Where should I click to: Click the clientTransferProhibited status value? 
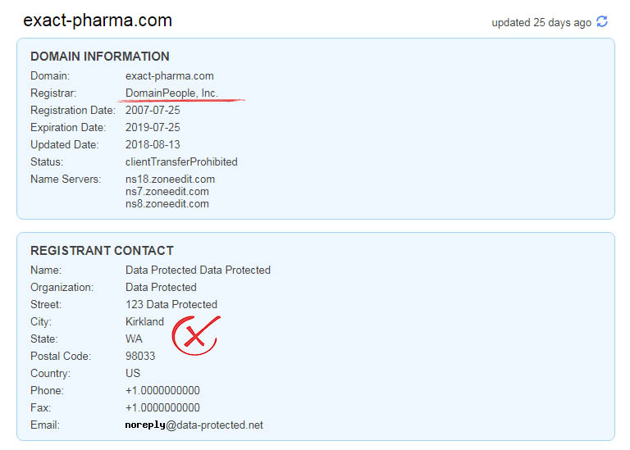[x=181, y=161]
